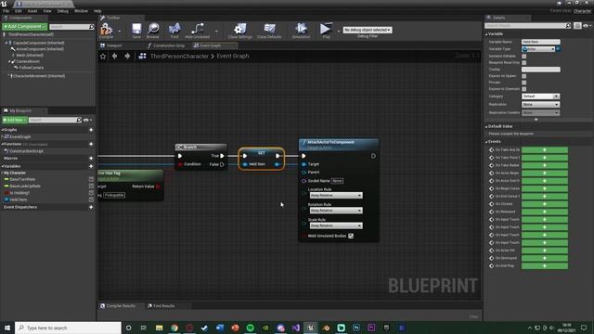Bookmark graph with the star icon
The image size is (594, 334).
103,56
